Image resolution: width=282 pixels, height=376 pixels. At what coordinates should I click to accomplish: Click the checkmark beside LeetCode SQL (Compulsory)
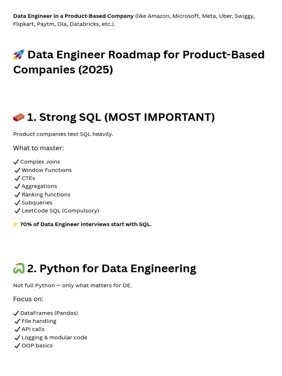pyautogui.click(x=17, y=211)
